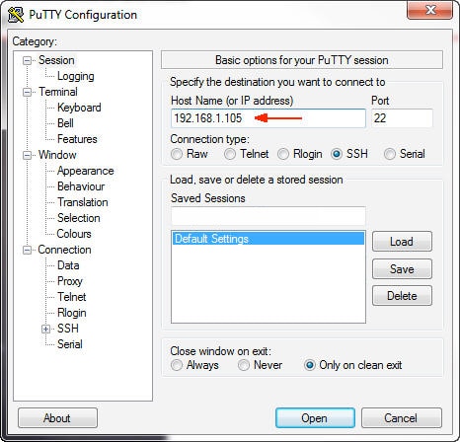This screenshot has width=460, height=442.
Task: Go to Proxy settings in tree
Action: click(x=70, y=281)
